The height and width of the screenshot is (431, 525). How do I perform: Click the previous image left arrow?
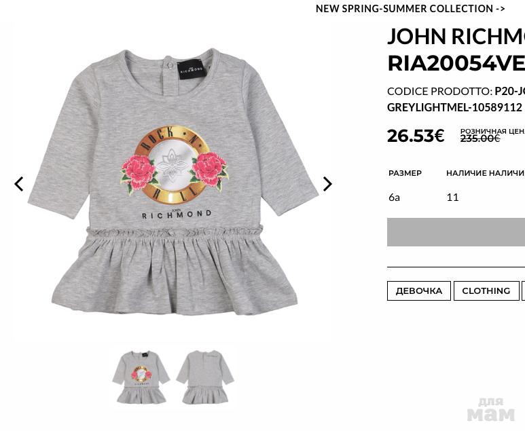(x=19, y=184)
